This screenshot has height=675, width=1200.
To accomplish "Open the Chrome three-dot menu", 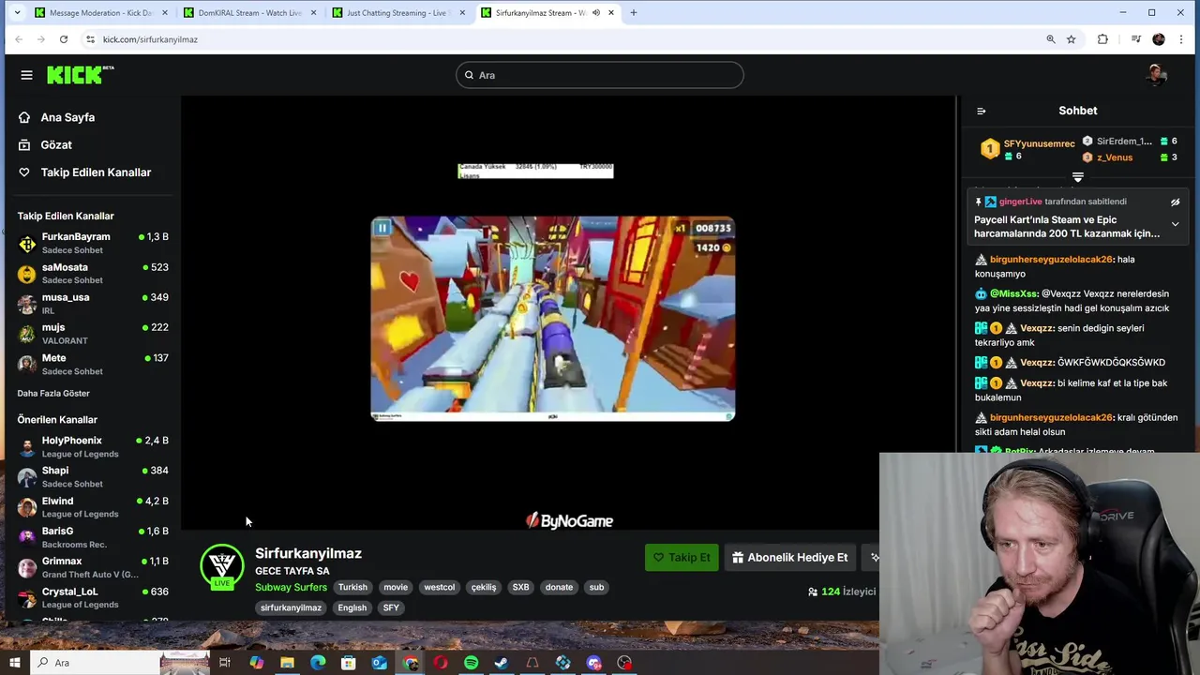I will [1181, 39].
